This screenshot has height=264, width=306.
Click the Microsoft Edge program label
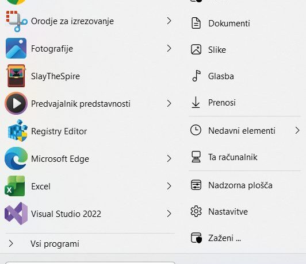click(x=60, y=159)
